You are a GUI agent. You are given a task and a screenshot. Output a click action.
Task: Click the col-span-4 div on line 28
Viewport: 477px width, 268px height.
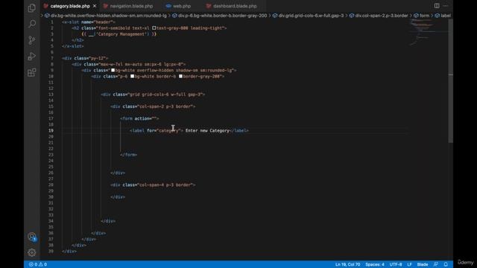point(153,185)
